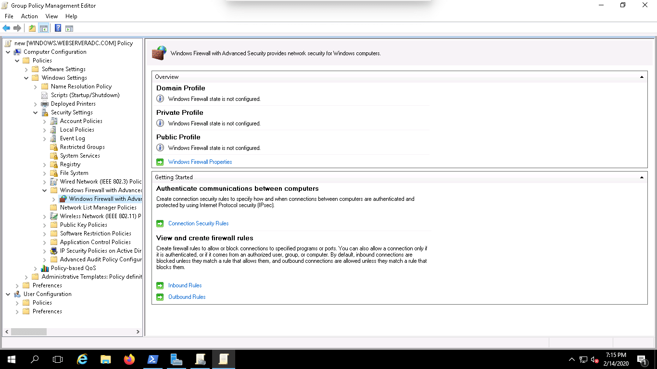The image size is (657, 369).
Task: Collapse the Overview section arrow
Action: coord(642,77)
